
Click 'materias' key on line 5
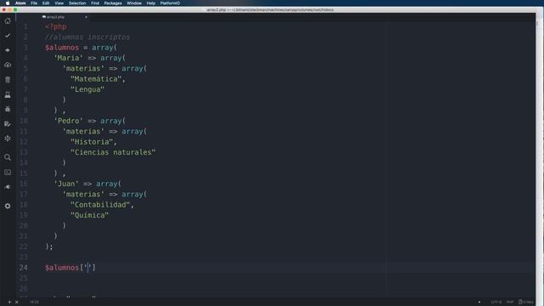[83, 69]
